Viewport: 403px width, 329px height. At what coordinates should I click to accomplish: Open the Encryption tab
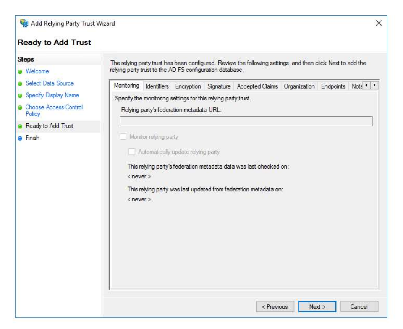188,86
